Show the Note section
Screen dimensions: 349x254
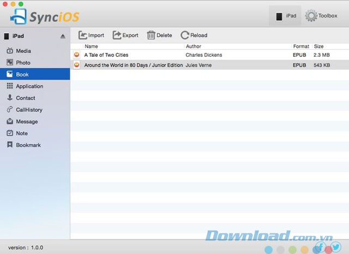point(22,133)
